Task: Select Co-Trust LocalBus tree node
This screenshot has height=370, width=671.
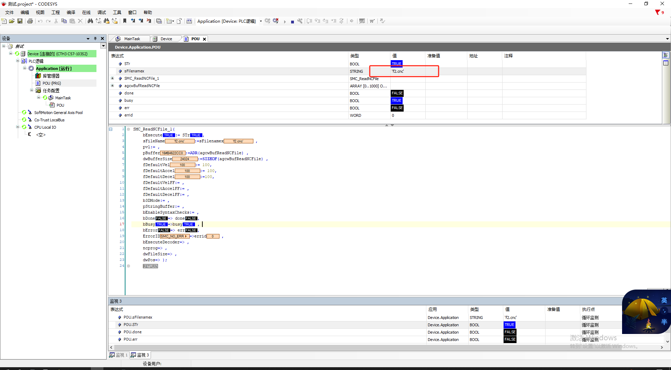Action: click(49, 120)
